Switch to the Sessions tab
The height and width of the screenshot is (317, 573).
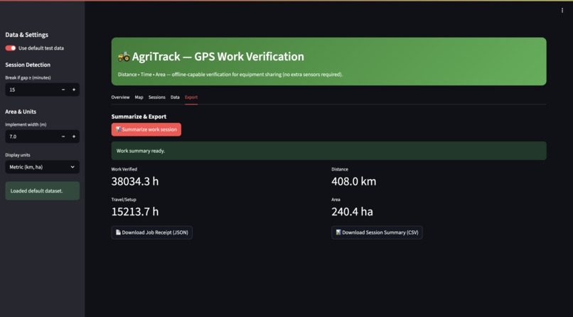coord(157,97)
